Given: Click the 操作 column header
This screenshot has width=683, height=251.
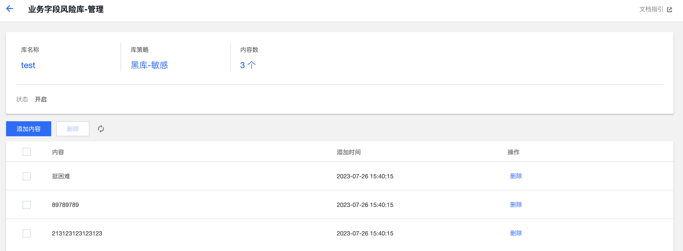Looking at the screenshot, I should pyautogui.click(x=513, y=152).
